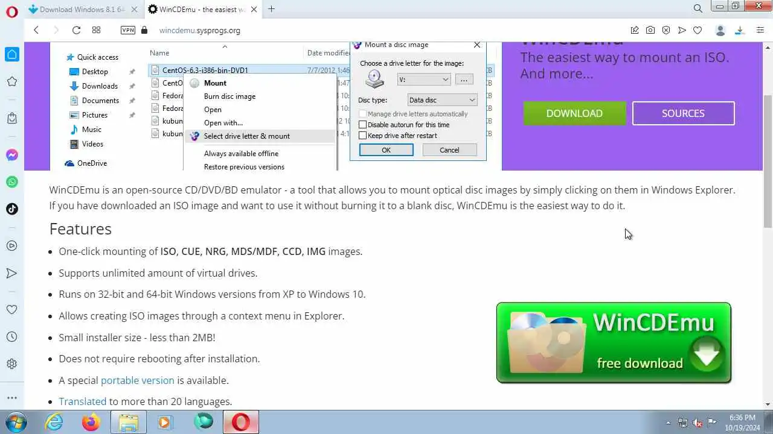Click the scrollbar down arrow
This screenshot has height=434, width=773.
[x=768, y=404]
